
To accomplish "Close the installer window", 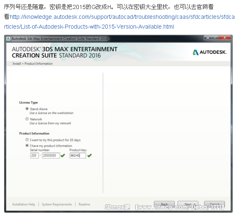I will [225, 38].
